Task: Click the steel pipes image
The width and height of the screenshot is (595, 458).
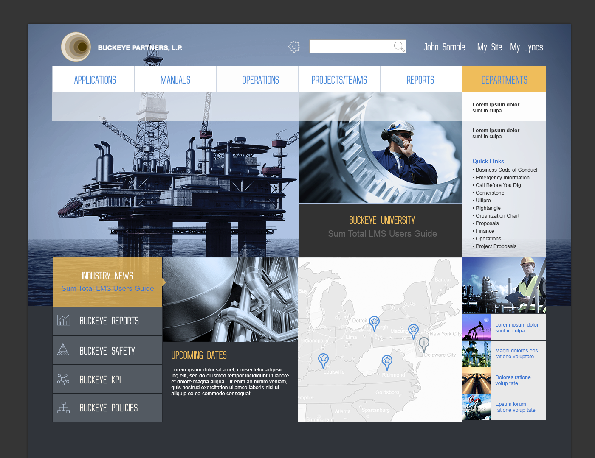Action: (x=230, y=299)
